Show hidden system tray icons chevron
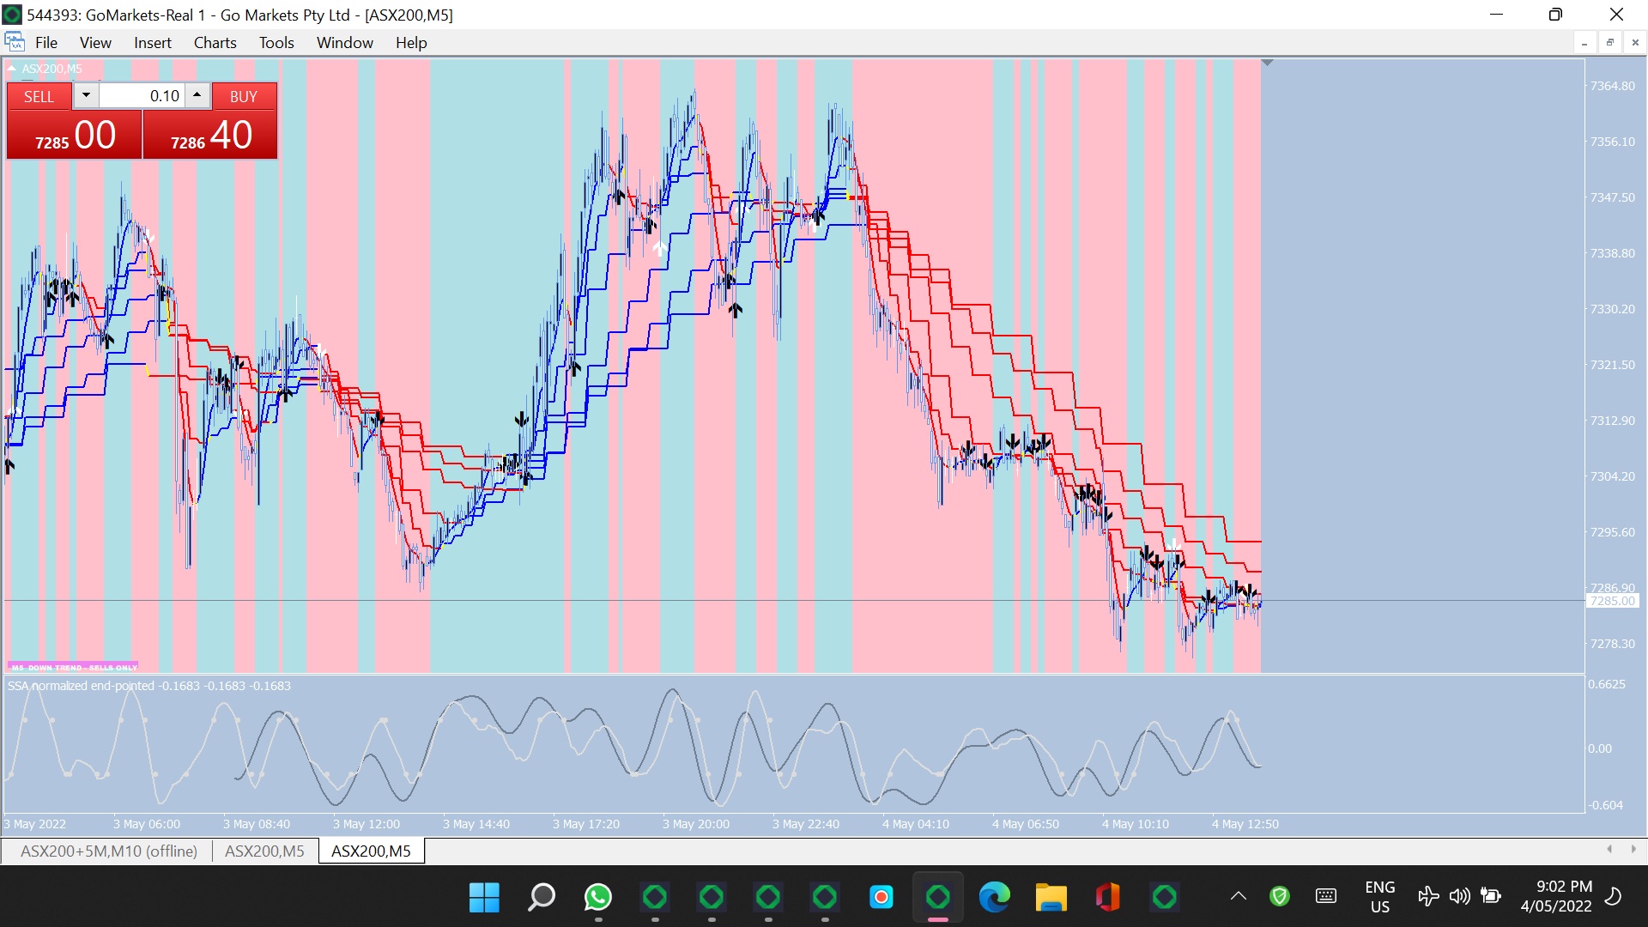 1238,896
